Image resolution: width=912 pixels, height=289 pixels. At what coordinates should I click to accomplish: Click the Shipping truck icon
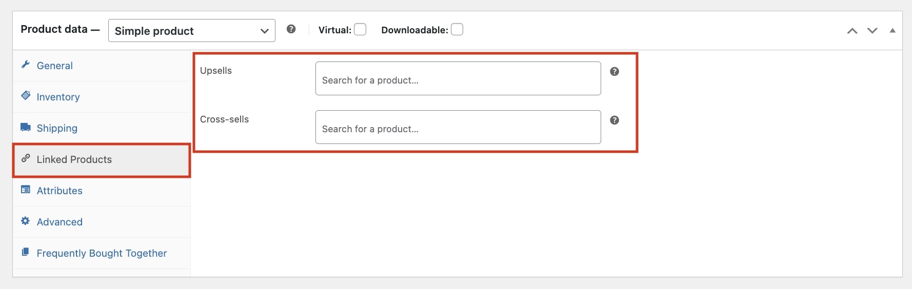(x=25, y=127)
